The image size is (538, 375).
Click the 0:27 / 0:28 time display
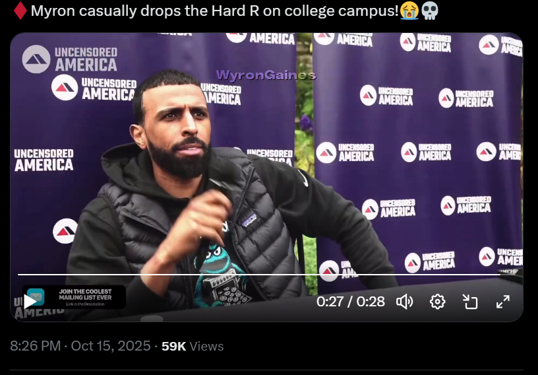350,302
